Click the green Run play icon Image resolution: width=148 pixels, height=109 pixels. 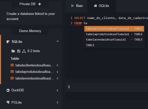click(x=72, y=6)
